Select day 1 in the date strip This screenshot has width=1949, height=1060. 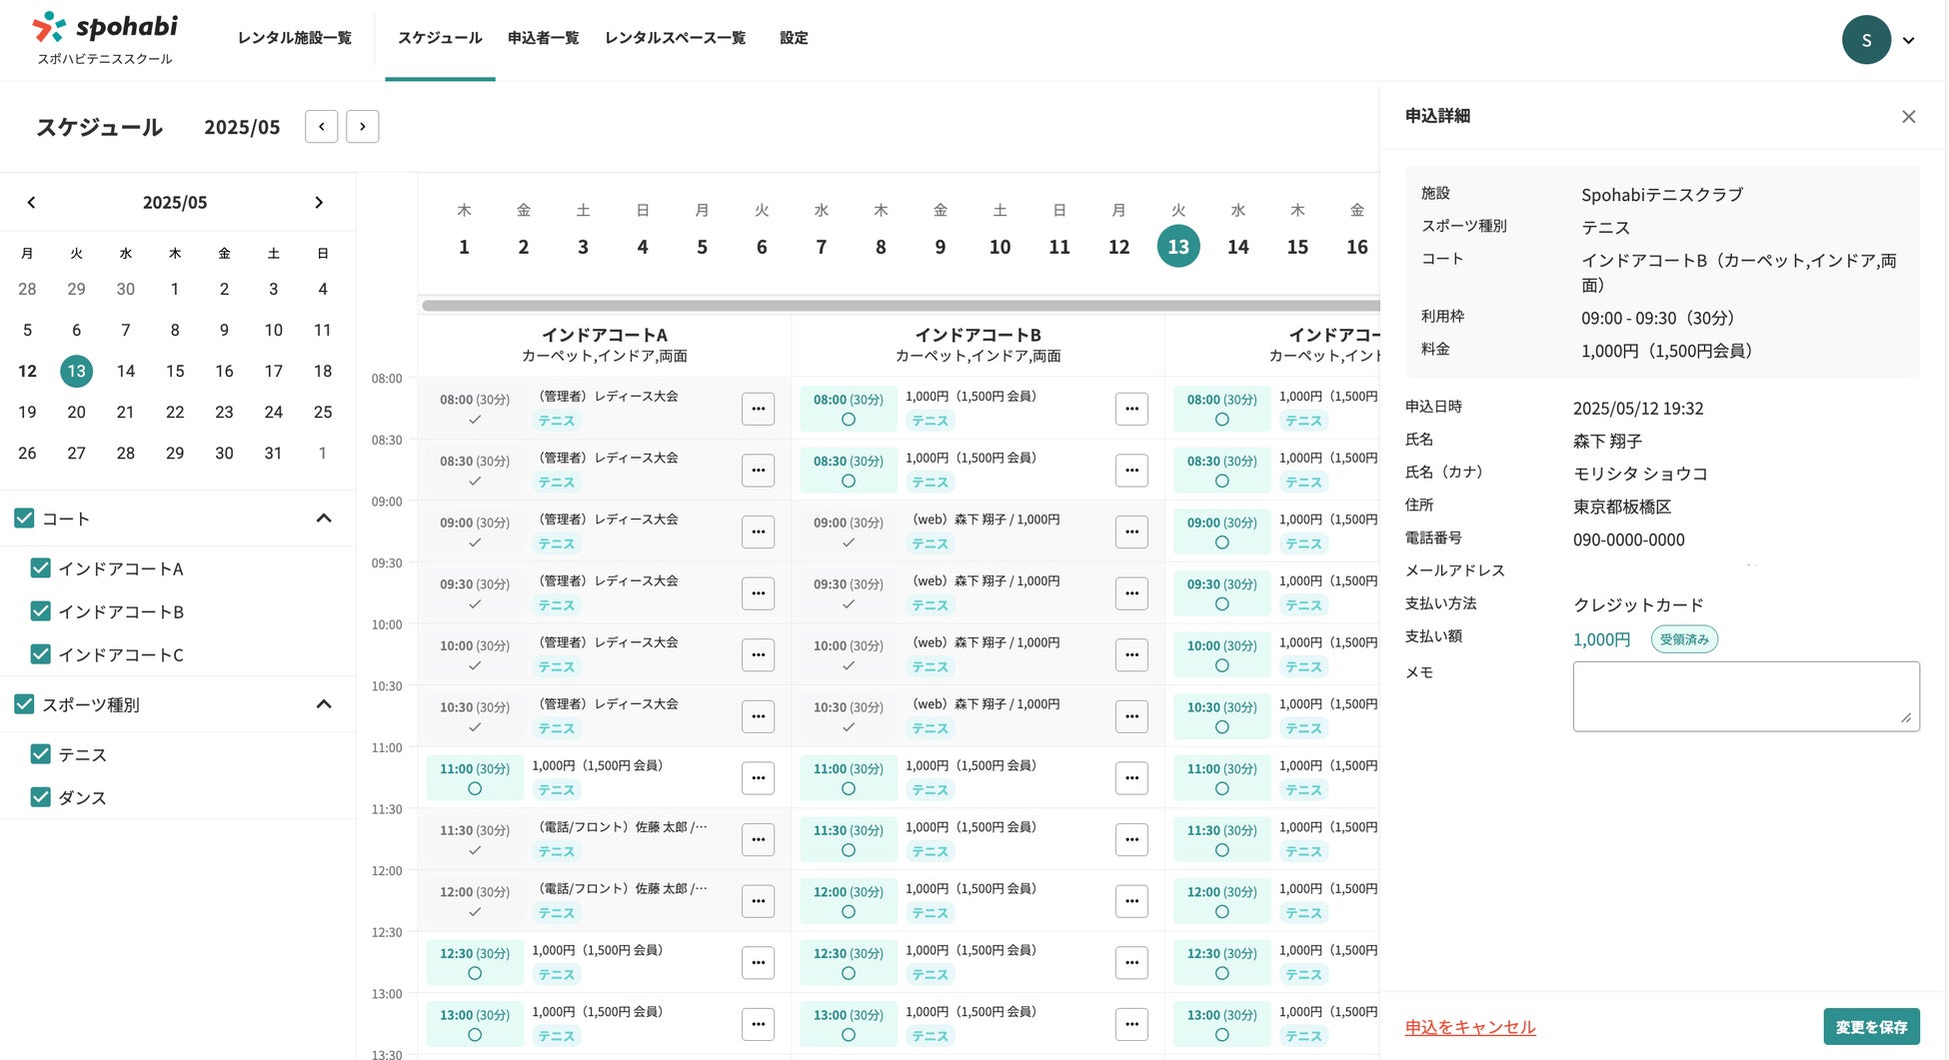click(x=464, y=247)
